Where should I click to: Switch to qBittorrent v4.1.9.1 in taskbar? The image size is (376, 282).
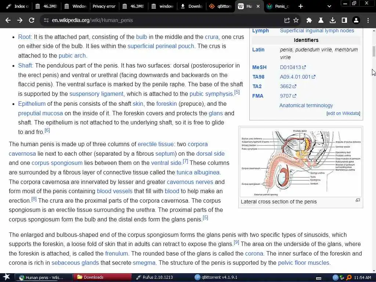[216, 278]
